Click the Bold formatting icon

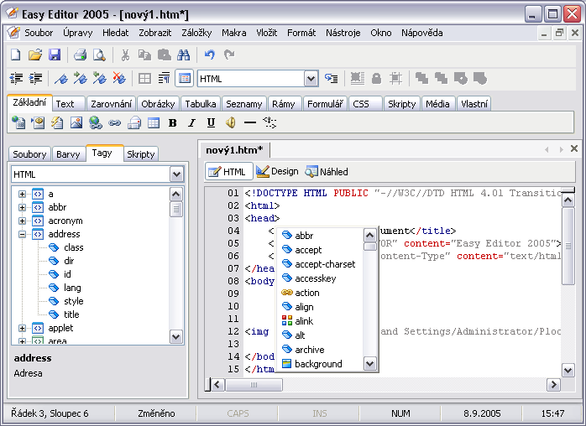[x=172, y=122]
